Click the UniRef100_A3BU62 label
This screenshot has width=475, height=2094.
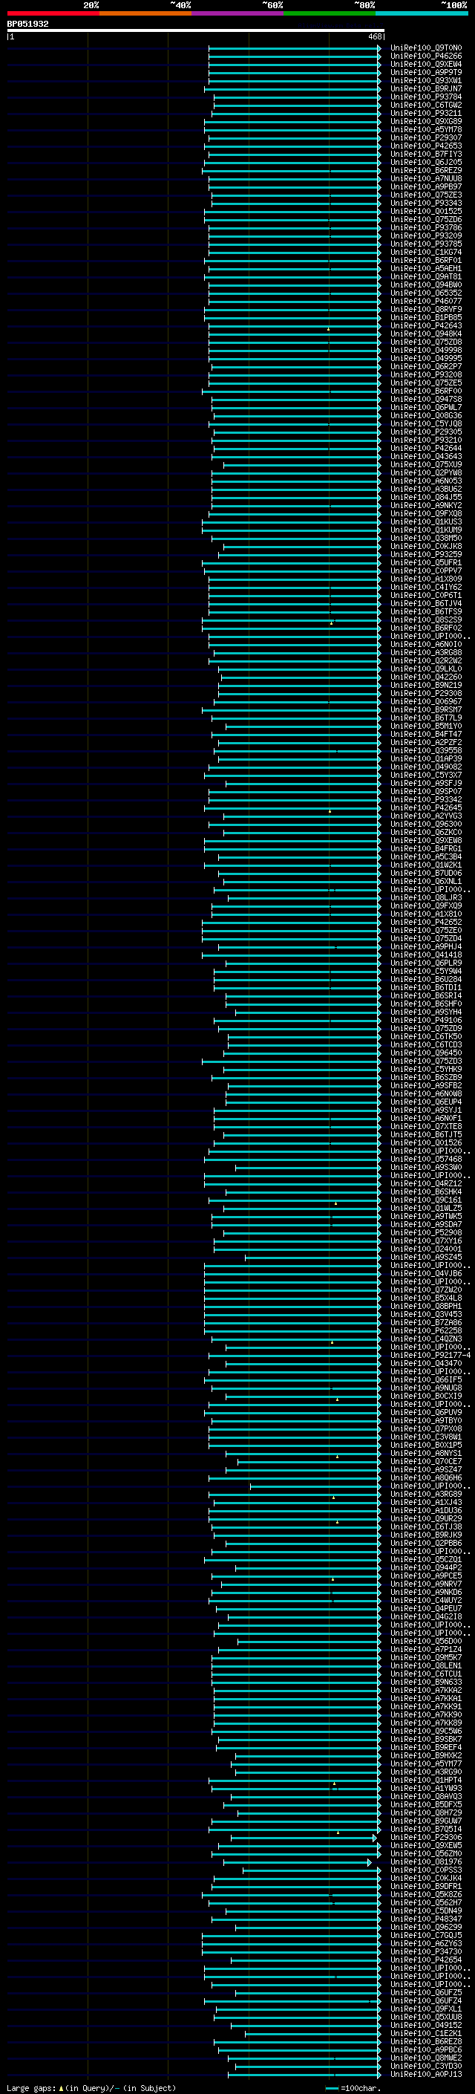coord(425,490)
